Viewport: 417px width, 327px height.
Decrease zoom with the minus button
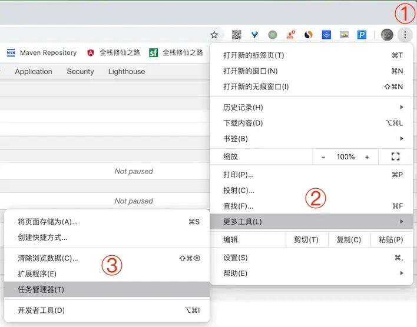323,157
